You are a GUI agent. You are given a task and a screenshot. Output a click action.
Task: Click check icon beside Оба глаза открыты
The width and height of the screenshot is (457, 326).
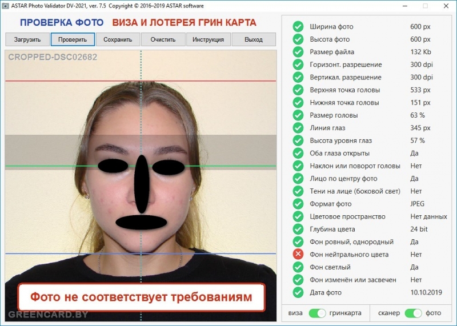(298, 153)
